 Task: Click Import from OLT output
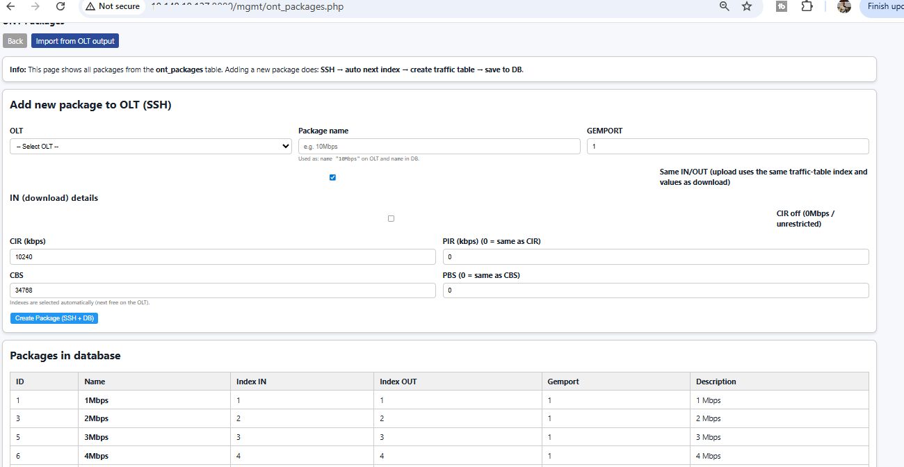click(x=74, y=40)
